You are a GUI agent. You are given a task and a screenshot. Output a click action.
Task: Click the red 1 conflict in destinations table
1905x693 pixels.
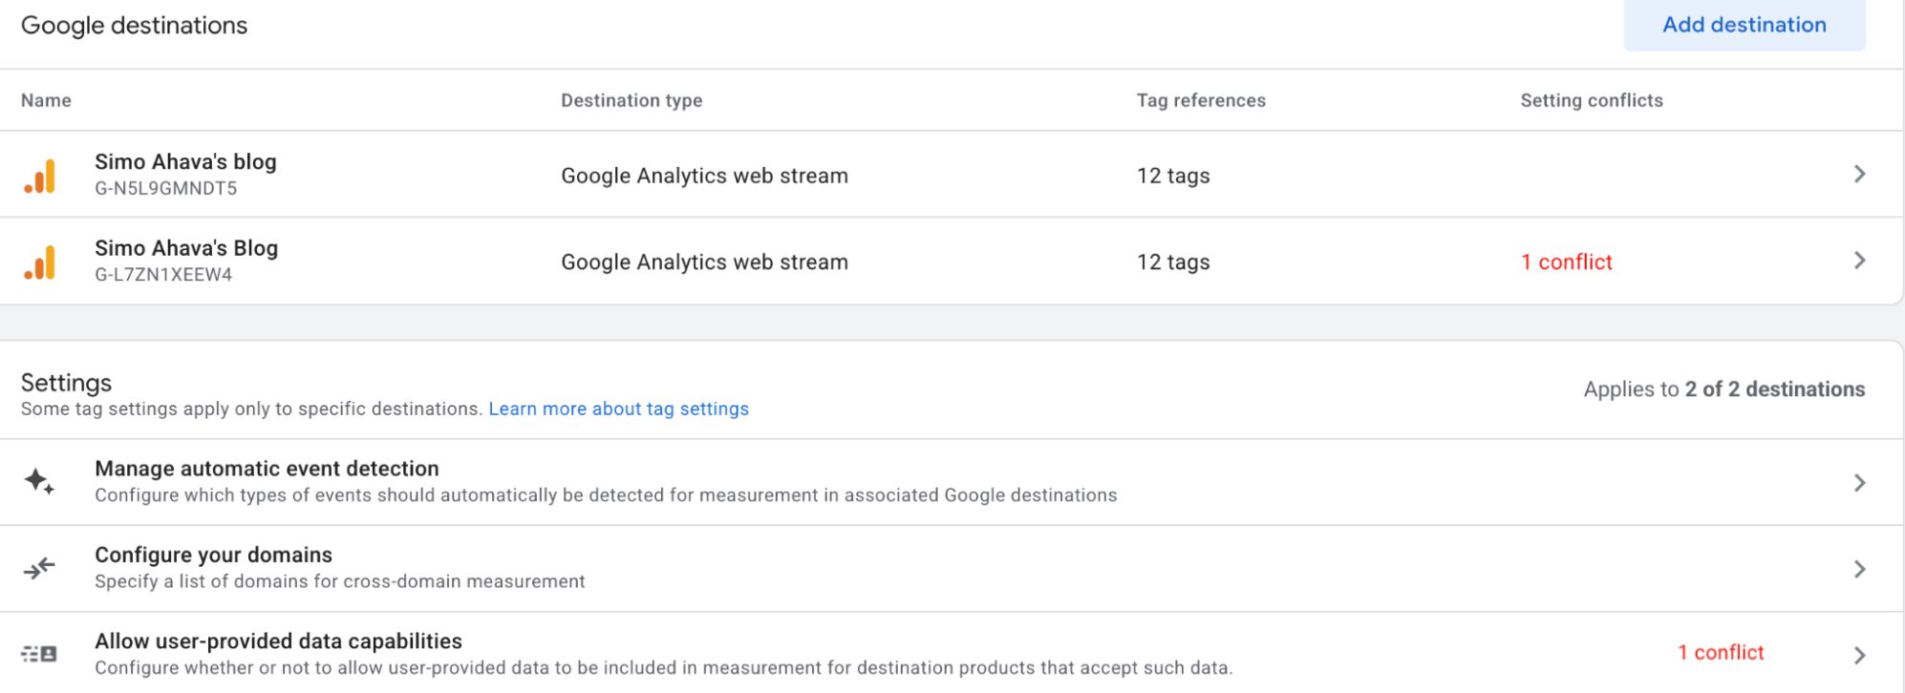1567,262
